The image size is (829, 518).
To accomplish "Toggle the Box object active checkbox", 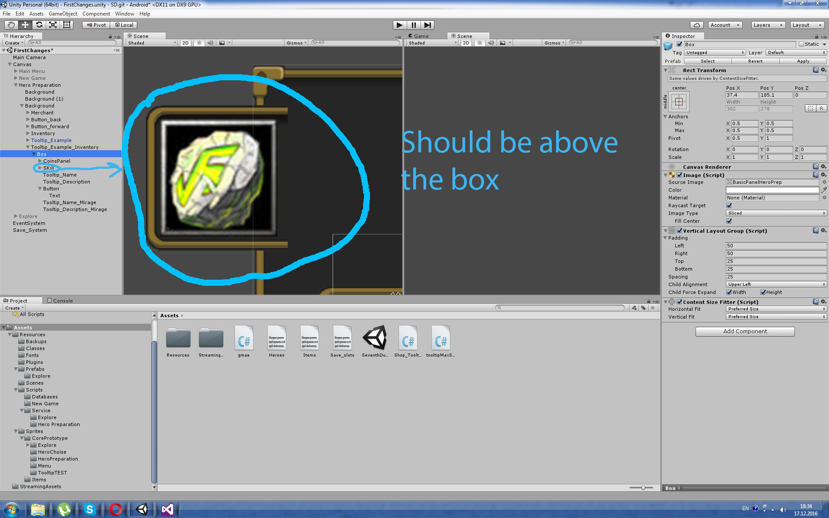I will coord(679,44).
